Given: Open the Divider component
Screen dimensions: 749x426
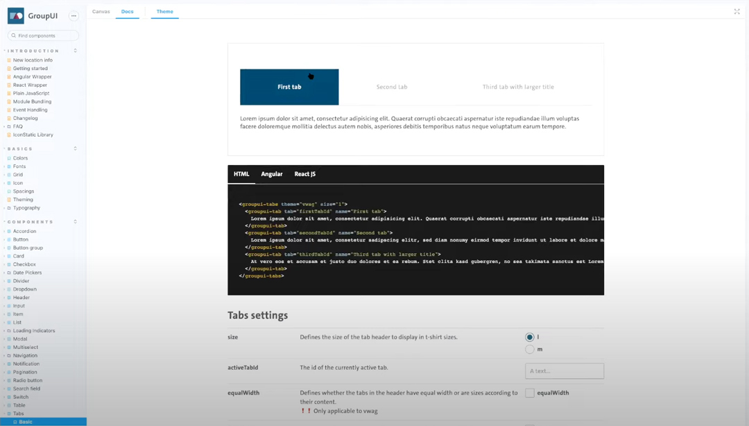Looking at the screenshot, I should (21, 281).
